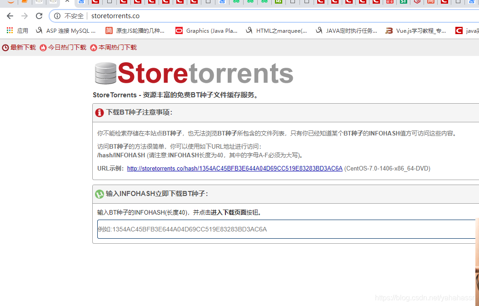Reload the storetorrents.co page
The width and height of the screenshot is (479, 306).
[39, 16]
